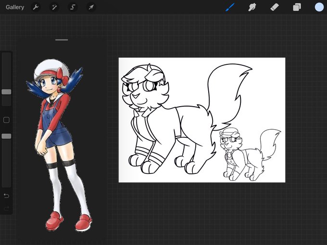
Task: Click the brush size slider handle
Action: pos(6,92)
